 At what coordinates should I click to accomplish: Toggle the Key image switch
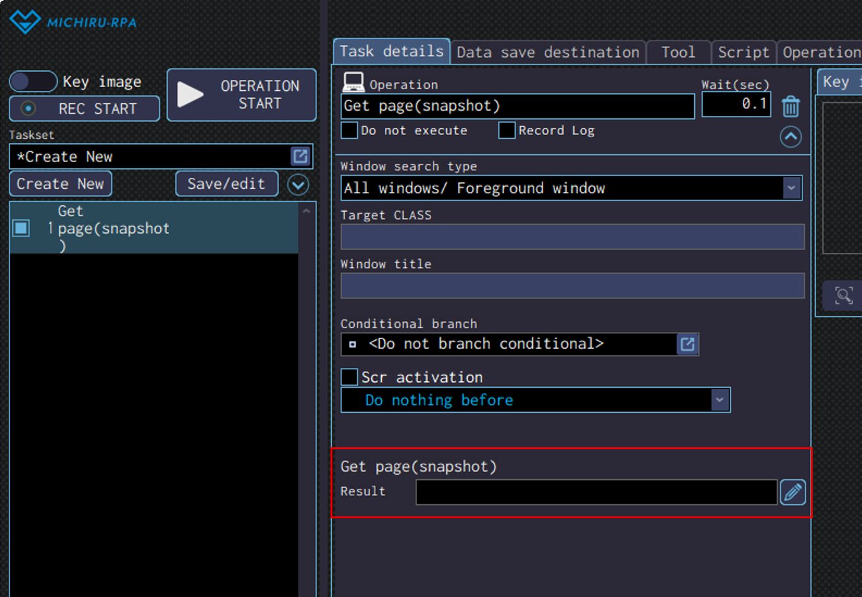pos(33,82)
